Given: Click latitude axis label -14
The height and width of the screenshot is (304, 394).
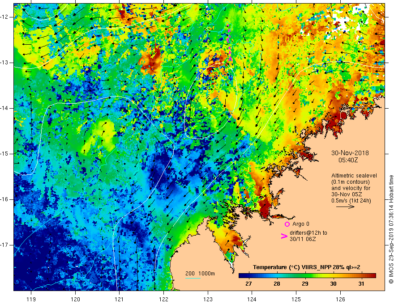Looking at the screenshot, I should [x=4, y=108].
